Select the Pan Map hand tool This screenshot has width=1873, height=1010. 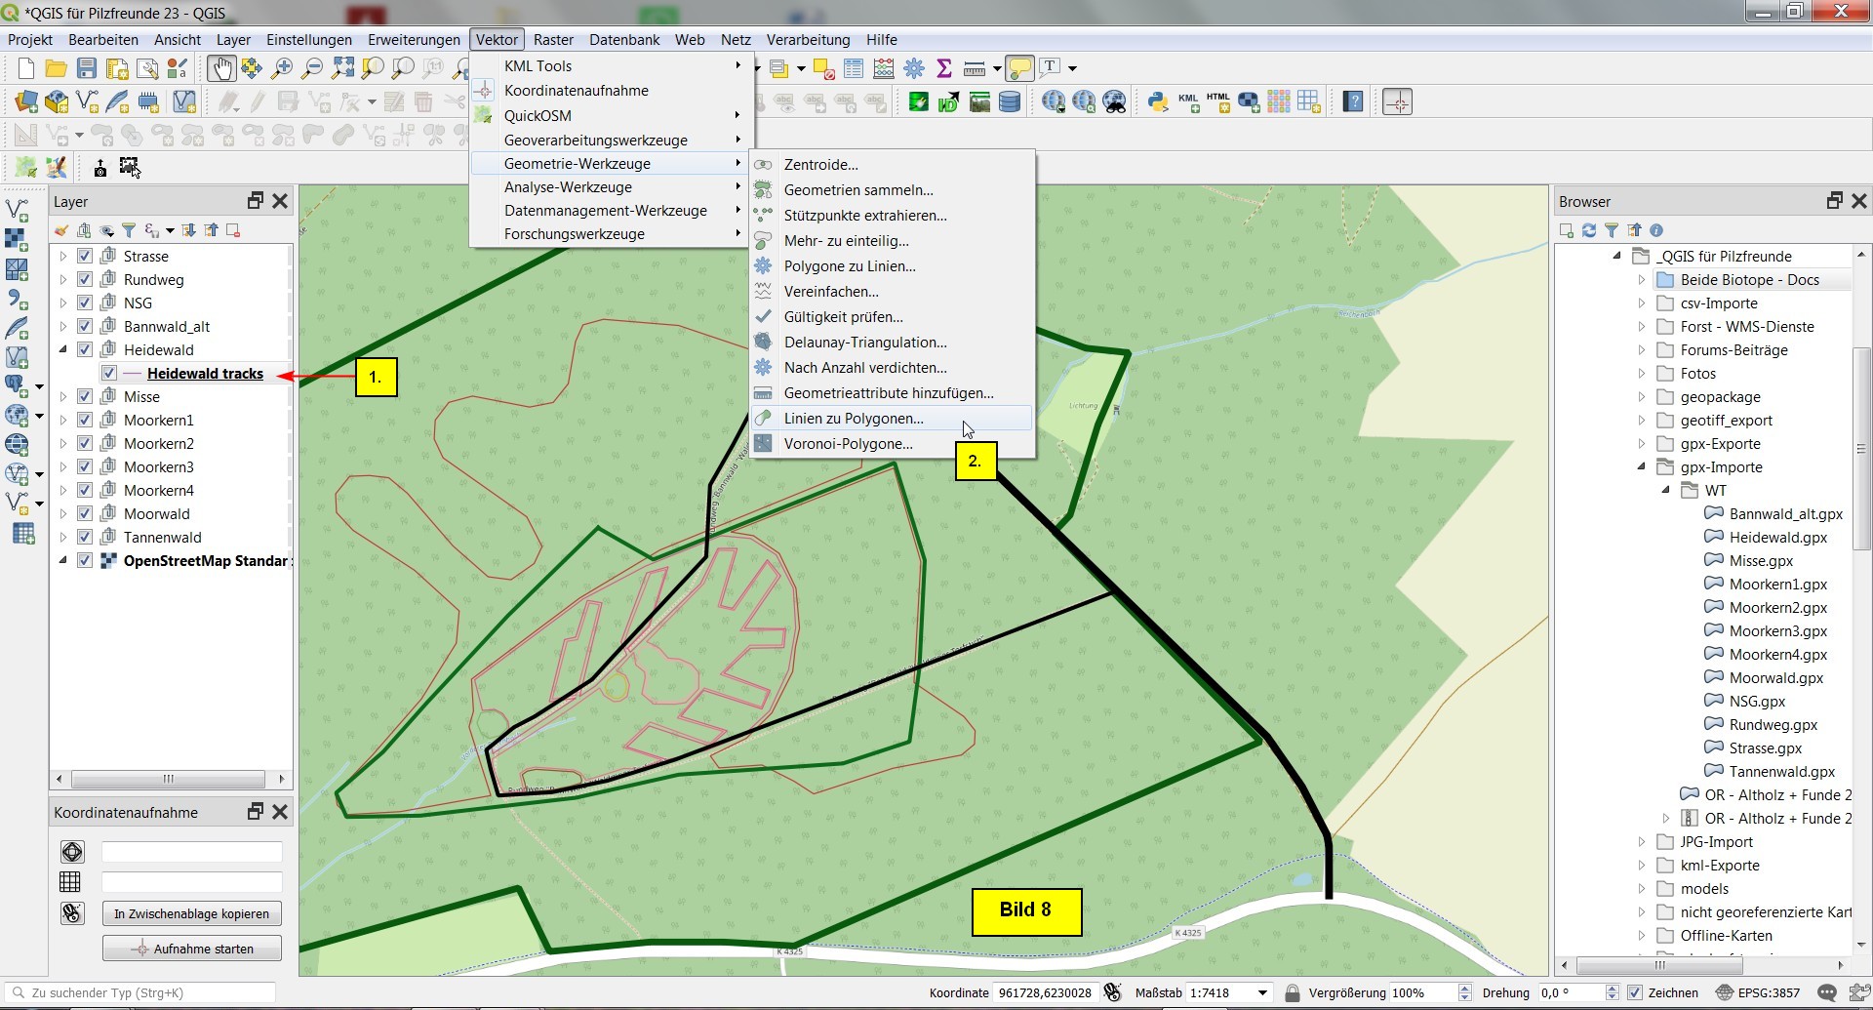click(221, 68)
